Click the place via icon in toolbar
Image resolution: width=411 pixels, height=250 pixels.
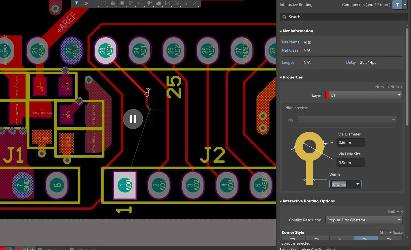(149, 3)
